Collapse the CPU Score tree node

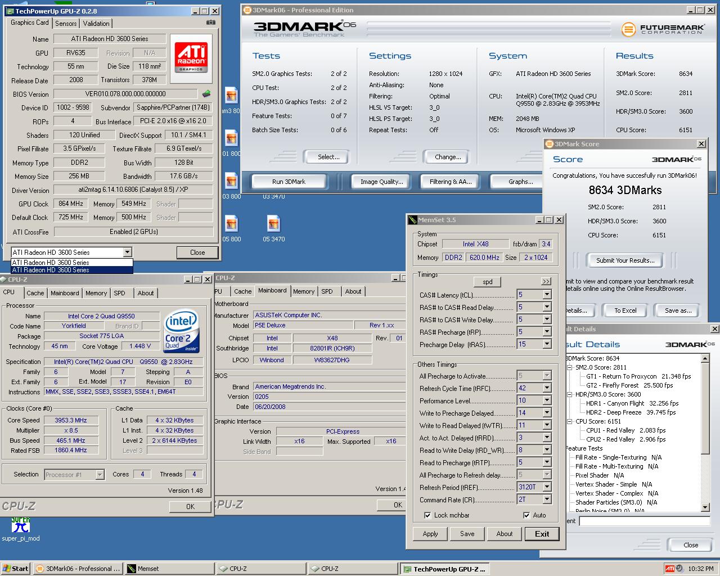point(570,421)
